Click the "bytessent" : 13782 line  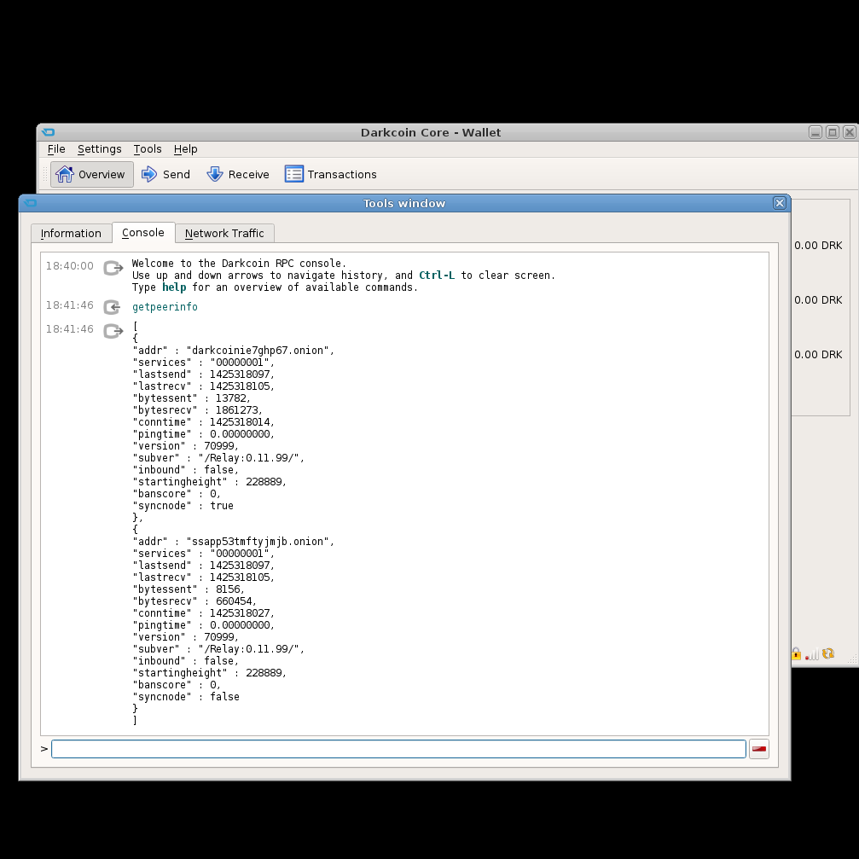191,398
